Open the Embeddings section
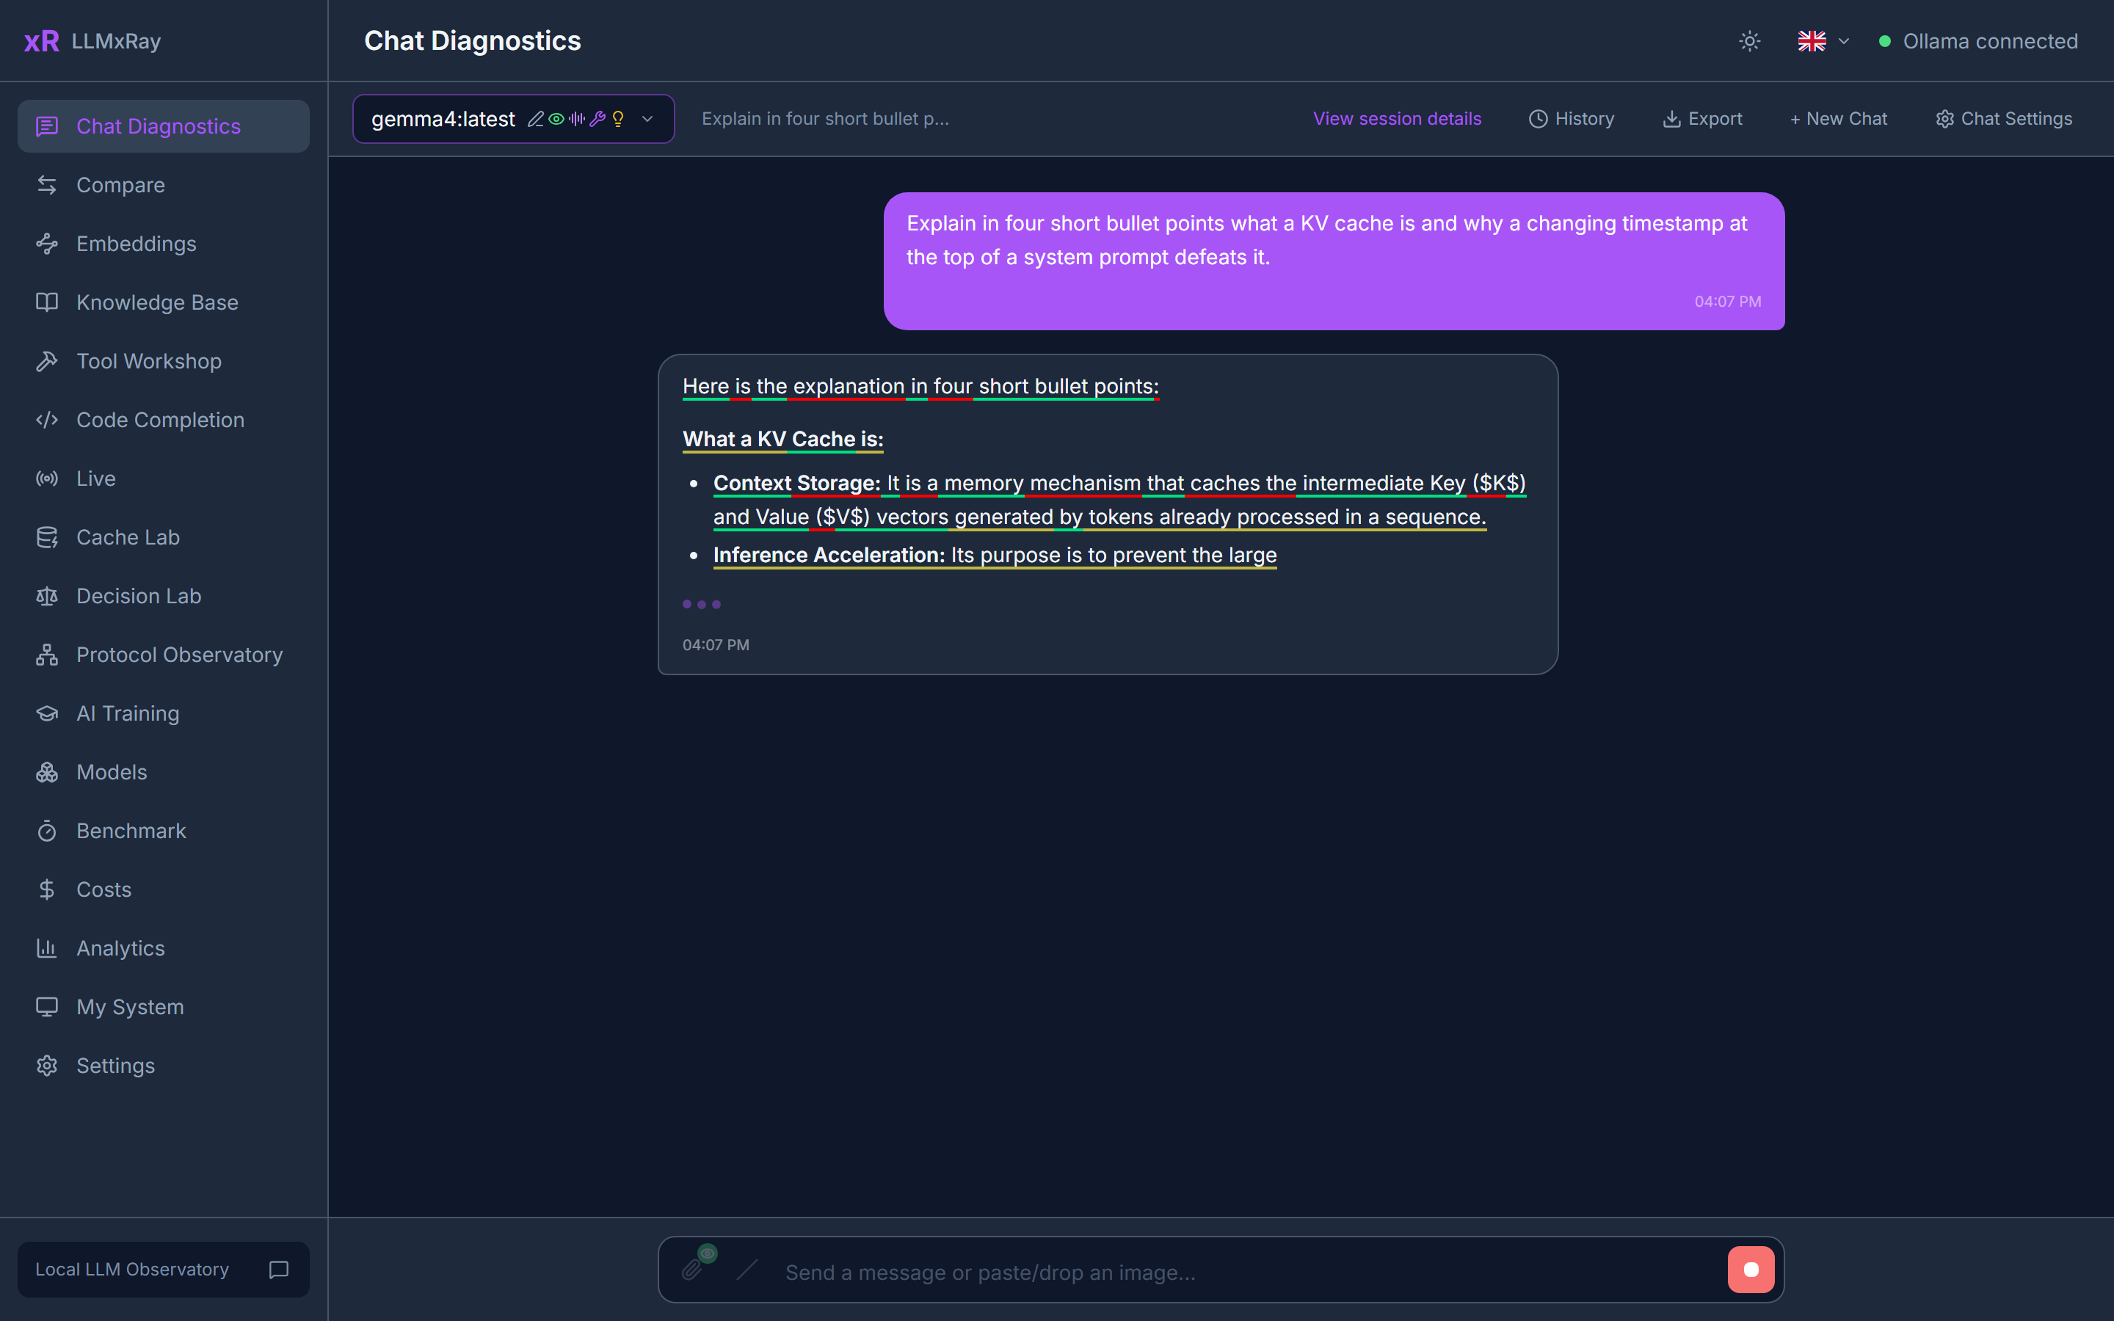The height and width of the screenshot is (1321, 2114). coord(164,244)
